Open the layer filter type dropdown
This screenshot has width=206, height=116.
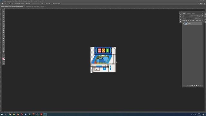pos(187,16)
